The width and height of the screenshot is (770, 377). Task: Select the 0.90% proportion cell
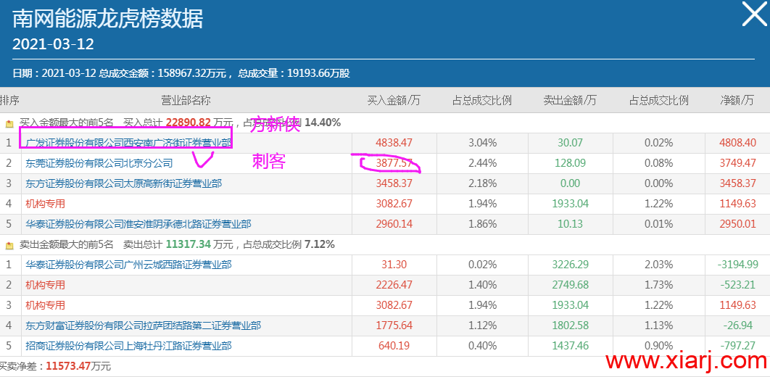coord(658,346)
